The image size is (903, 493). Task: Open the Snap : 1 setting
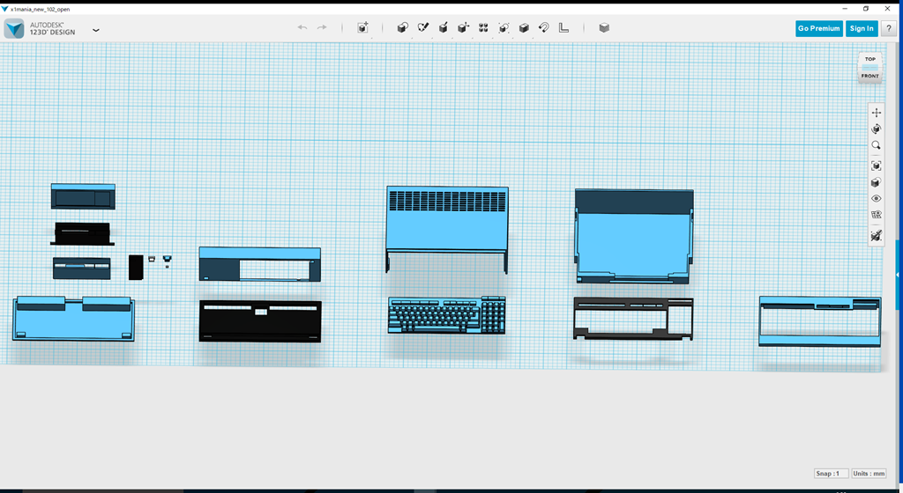click(832, 474)
